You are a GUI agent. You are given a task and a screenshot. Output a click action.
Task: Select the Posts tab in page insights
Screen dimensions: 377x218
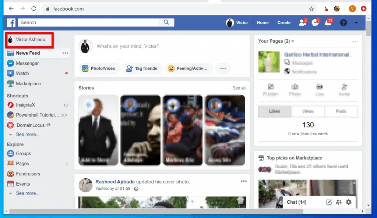[341, 111]
